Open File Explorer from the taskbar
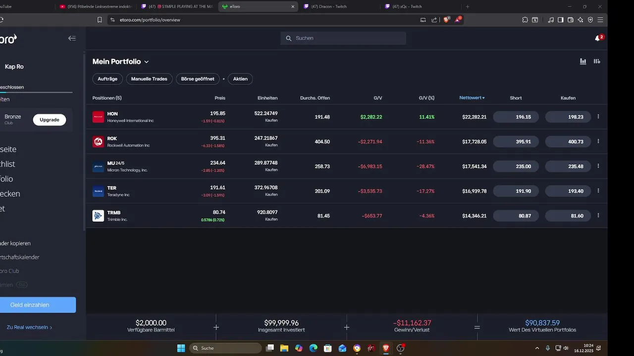The width and height of the screenshot is (634, 356). (284, 348)
